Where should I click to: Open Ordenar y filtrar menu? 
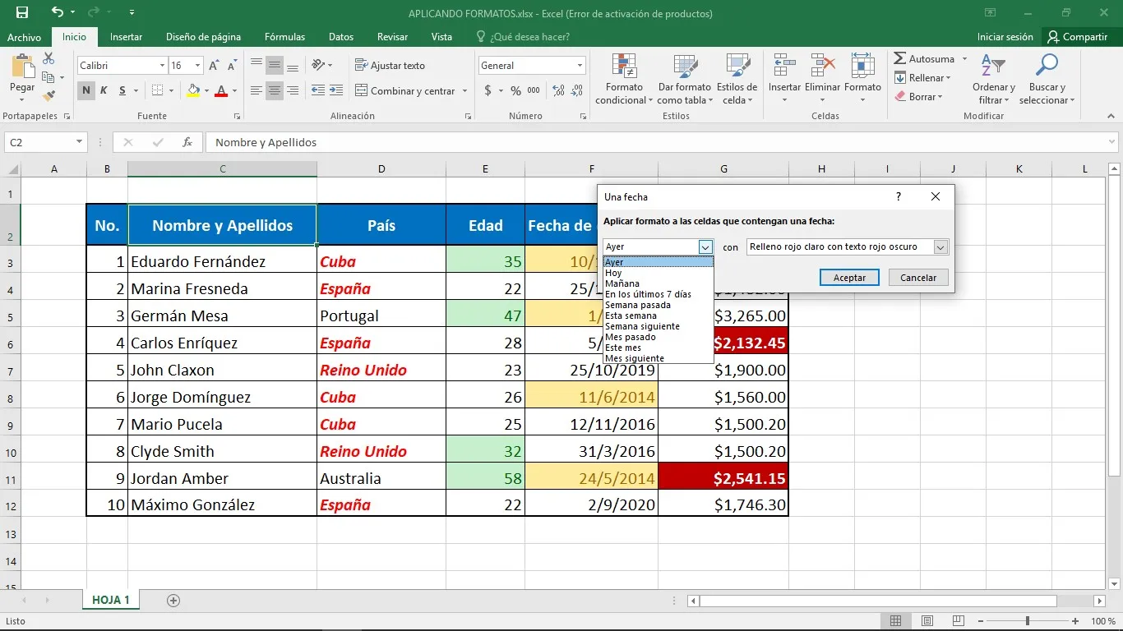[x=993, y=79]
